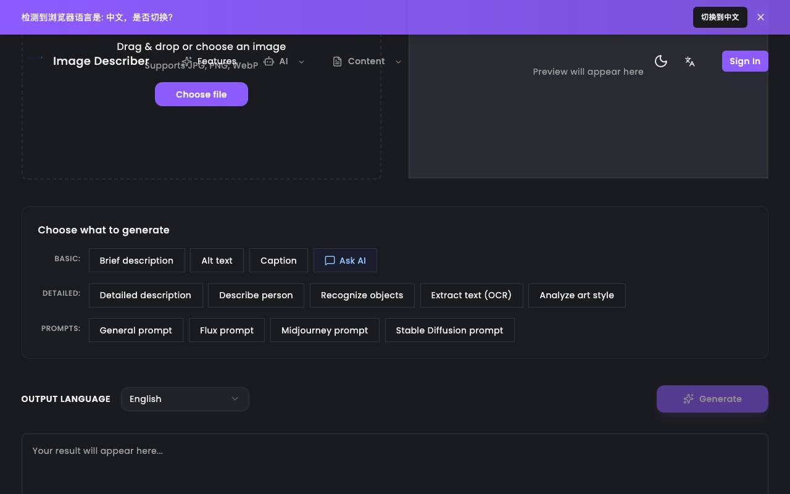Click the Sign In button

[x=745, y=61]
